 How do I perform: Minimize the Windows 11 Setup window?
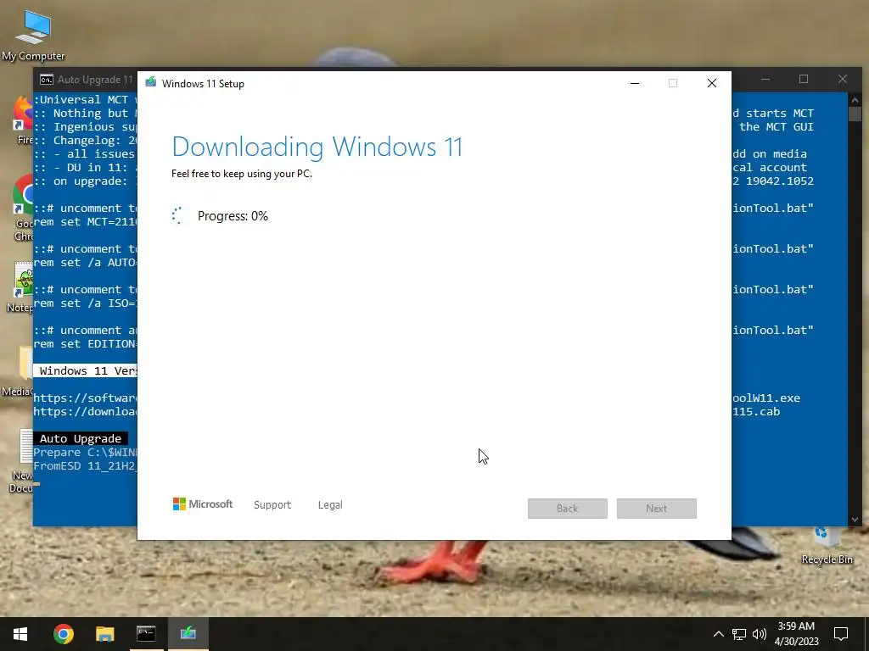click(x=635, y=83)
